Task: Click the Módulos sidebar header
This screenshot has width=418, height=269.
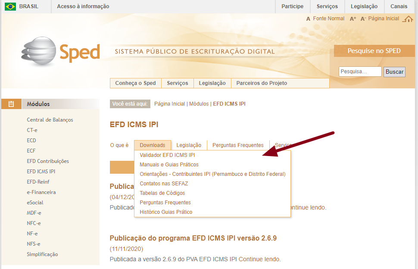Action: pos(51,104)
